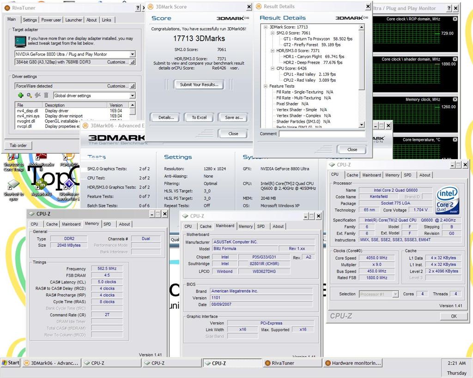Close the Memory clock graph panel
The width and height of the screenshot is (473, 378).
click(x=455, y=99)
